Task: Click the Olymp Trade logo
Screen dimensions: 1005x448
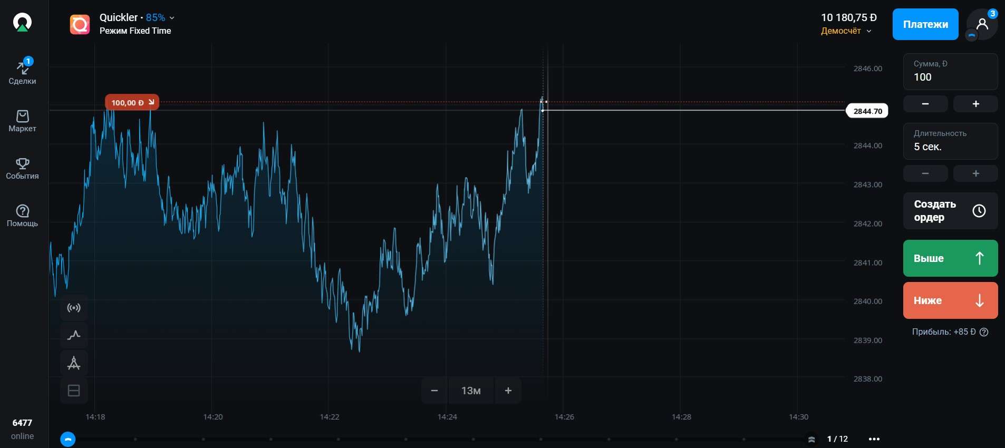Action: pyautogui.click(x=22, y=23)
